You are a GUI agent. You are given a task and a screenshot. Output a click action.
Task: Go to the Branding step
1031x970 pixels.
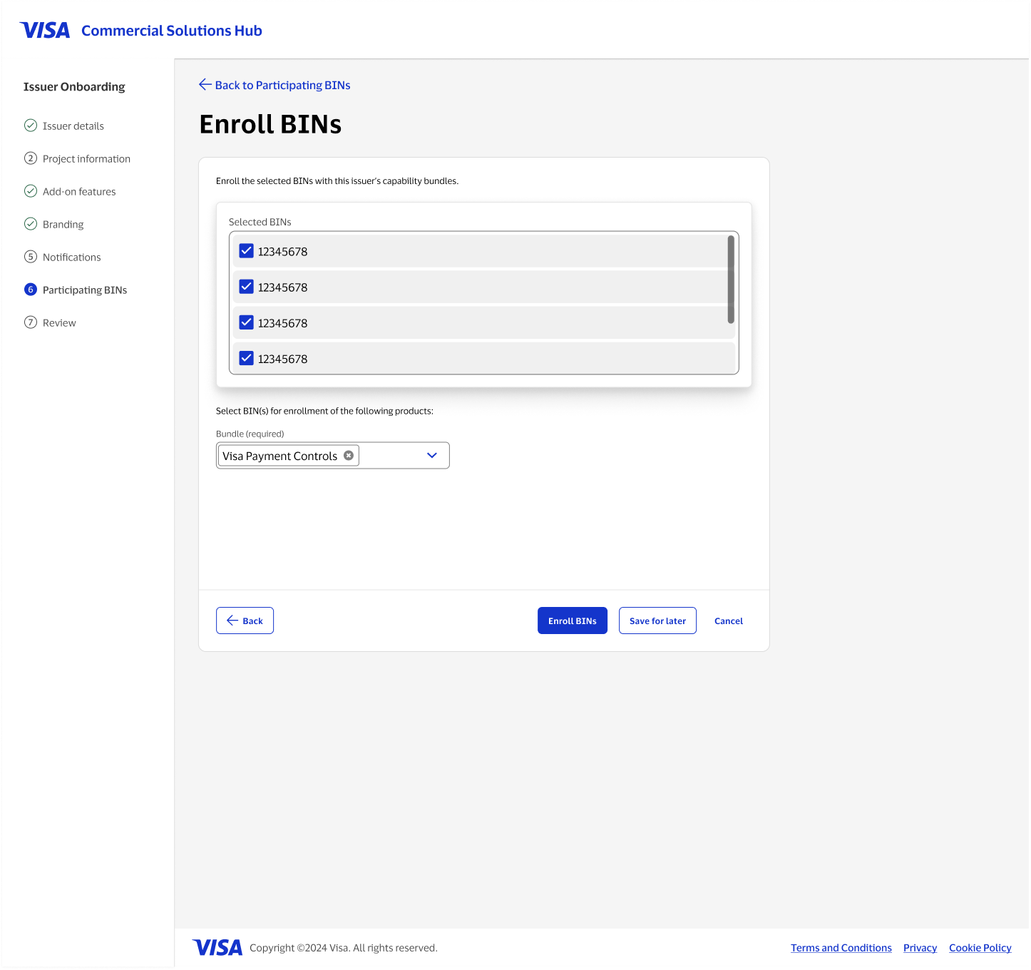[x=63, y=225]
